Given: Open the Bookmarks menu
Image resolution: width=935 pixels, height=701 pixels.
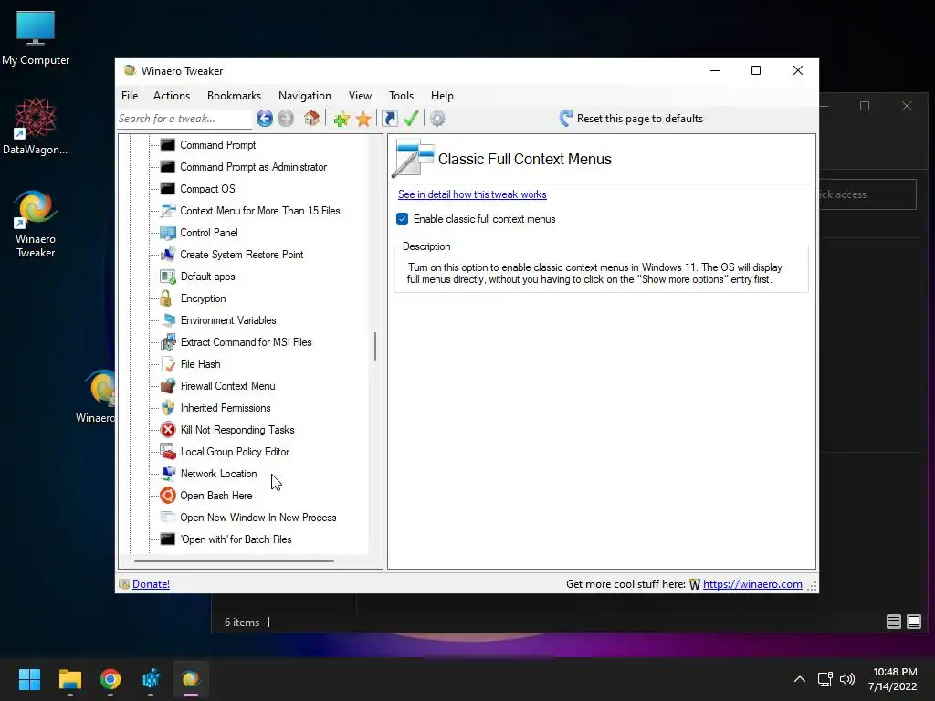Looking at the screenshot, I should (x=234, y=95).
